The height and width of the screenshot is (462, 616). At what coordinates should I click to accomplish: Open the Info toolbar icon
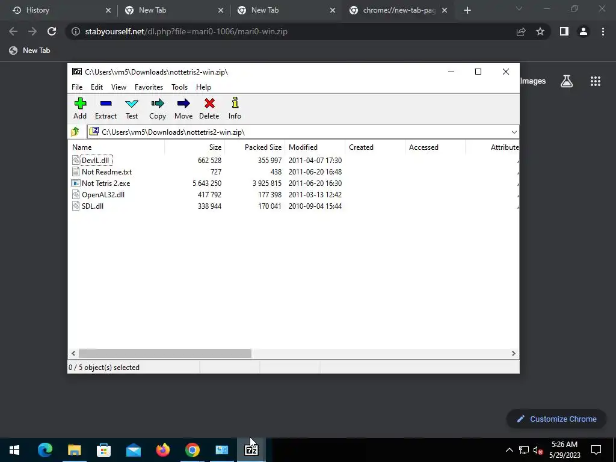(235, 108)
